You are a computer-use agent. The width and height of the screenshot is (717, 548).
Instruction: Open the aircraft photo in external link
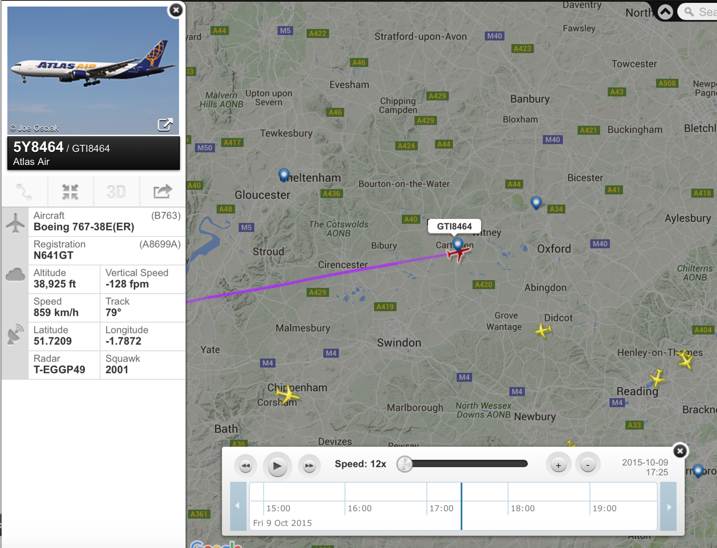tap(165, 124)
